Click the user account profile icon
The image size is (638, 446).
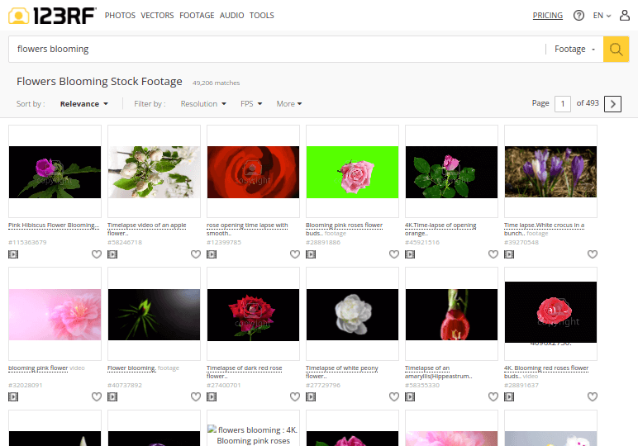point(623,16)
